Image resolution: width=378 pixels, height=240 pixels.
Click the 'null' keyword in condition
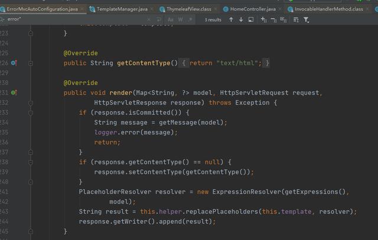click(212, 162)
